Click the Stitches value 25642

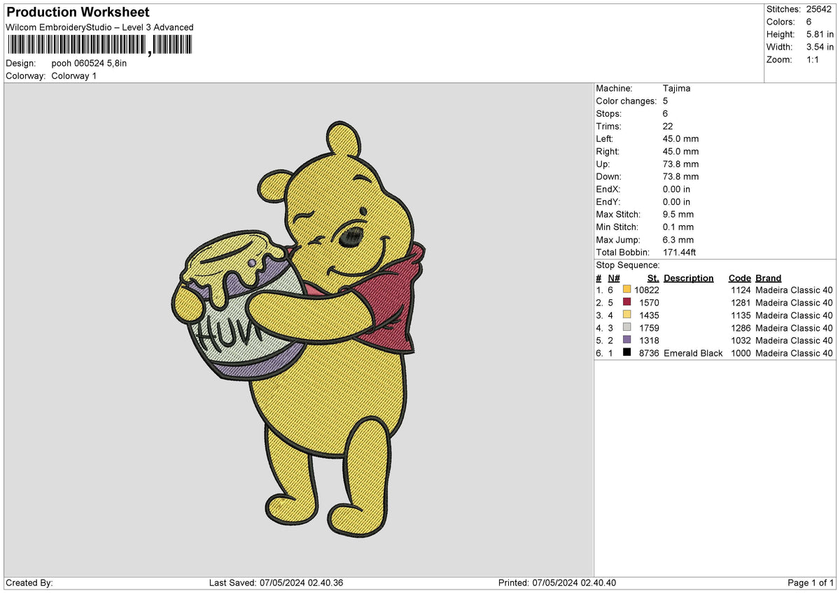(820, 9)
